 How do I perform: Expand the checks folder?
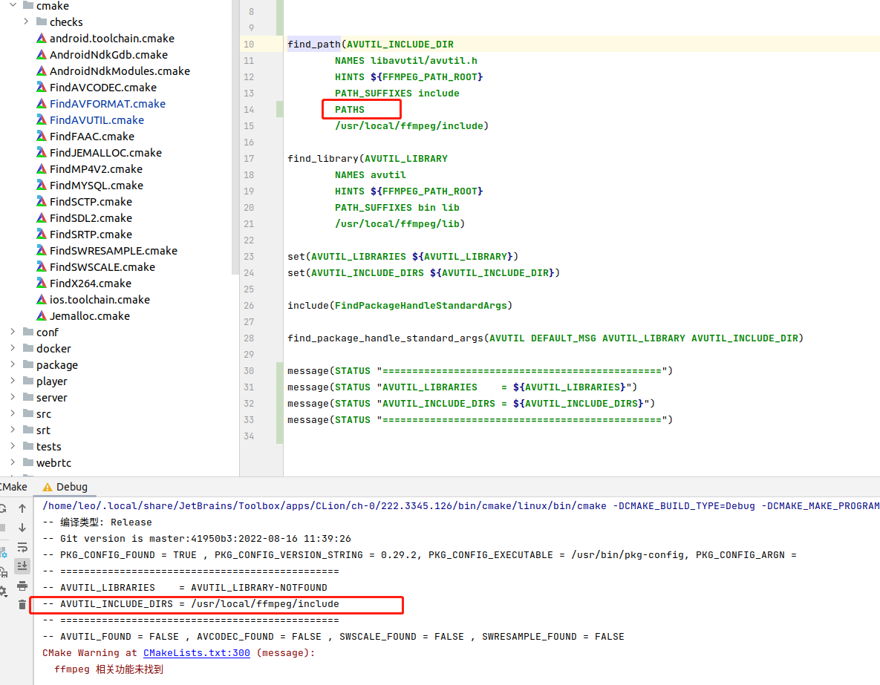(26, 22)
